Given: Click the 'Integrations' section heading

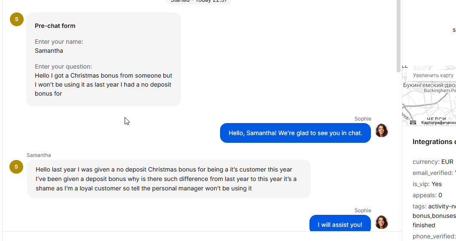Looking at the screenshot, I should point(433,142).
